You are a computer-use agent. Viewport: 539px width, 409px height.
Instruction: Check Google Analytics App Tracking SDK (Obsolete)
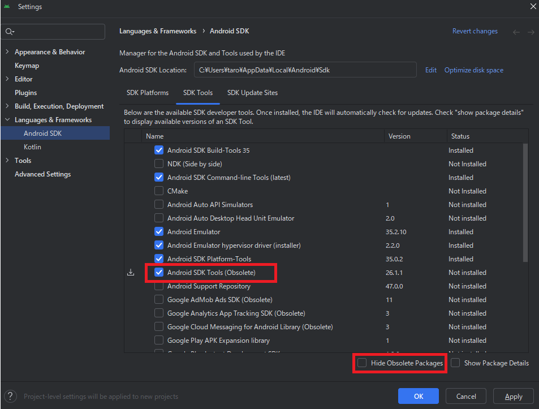pyautogui.click(x=159, y=313)
